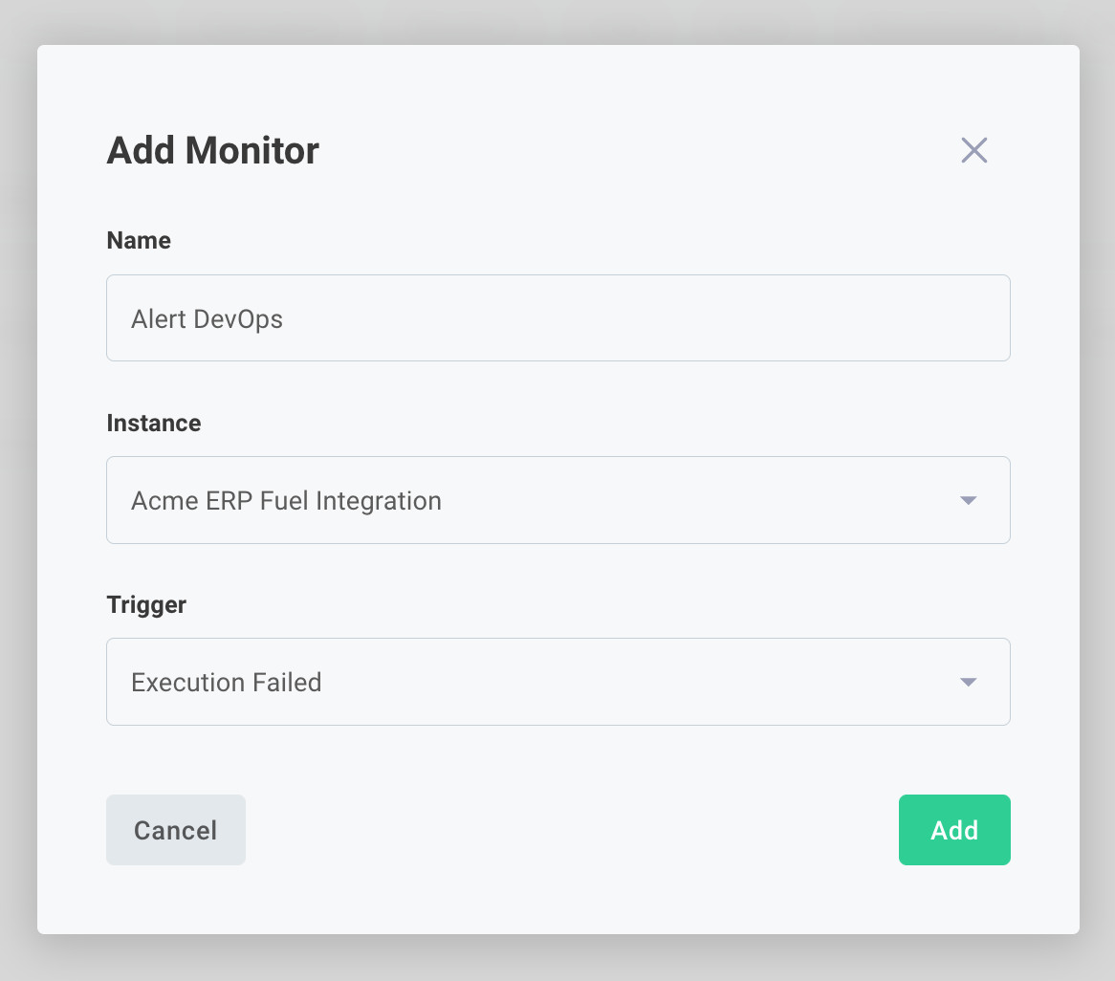This screenshot has width=1115, height=981.
Task: Close the Add Monitor dialog
Action: point(973,150)
